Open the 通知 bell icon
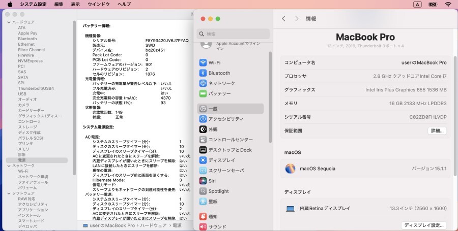The height and width of the screenshot is (231, 458). [203, 216]
